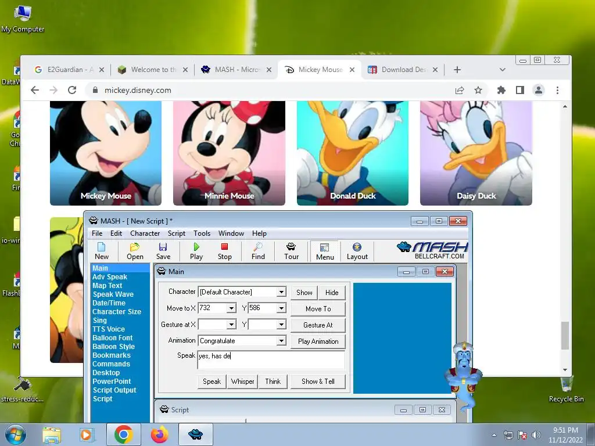The height and width of the screenshot is (446, 595).
Task: Save the script using the Save icon
Action: (x=163, y=251)
